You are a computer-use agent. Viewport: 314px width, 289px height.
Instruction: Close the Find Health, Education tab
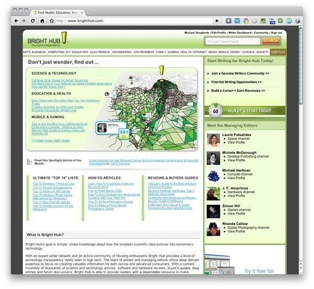click(82, 13)
